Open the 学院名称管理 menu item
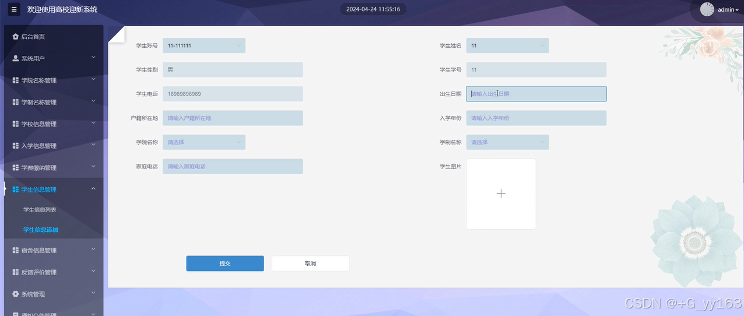The image size is (744, 316). [x=54, y=80]
